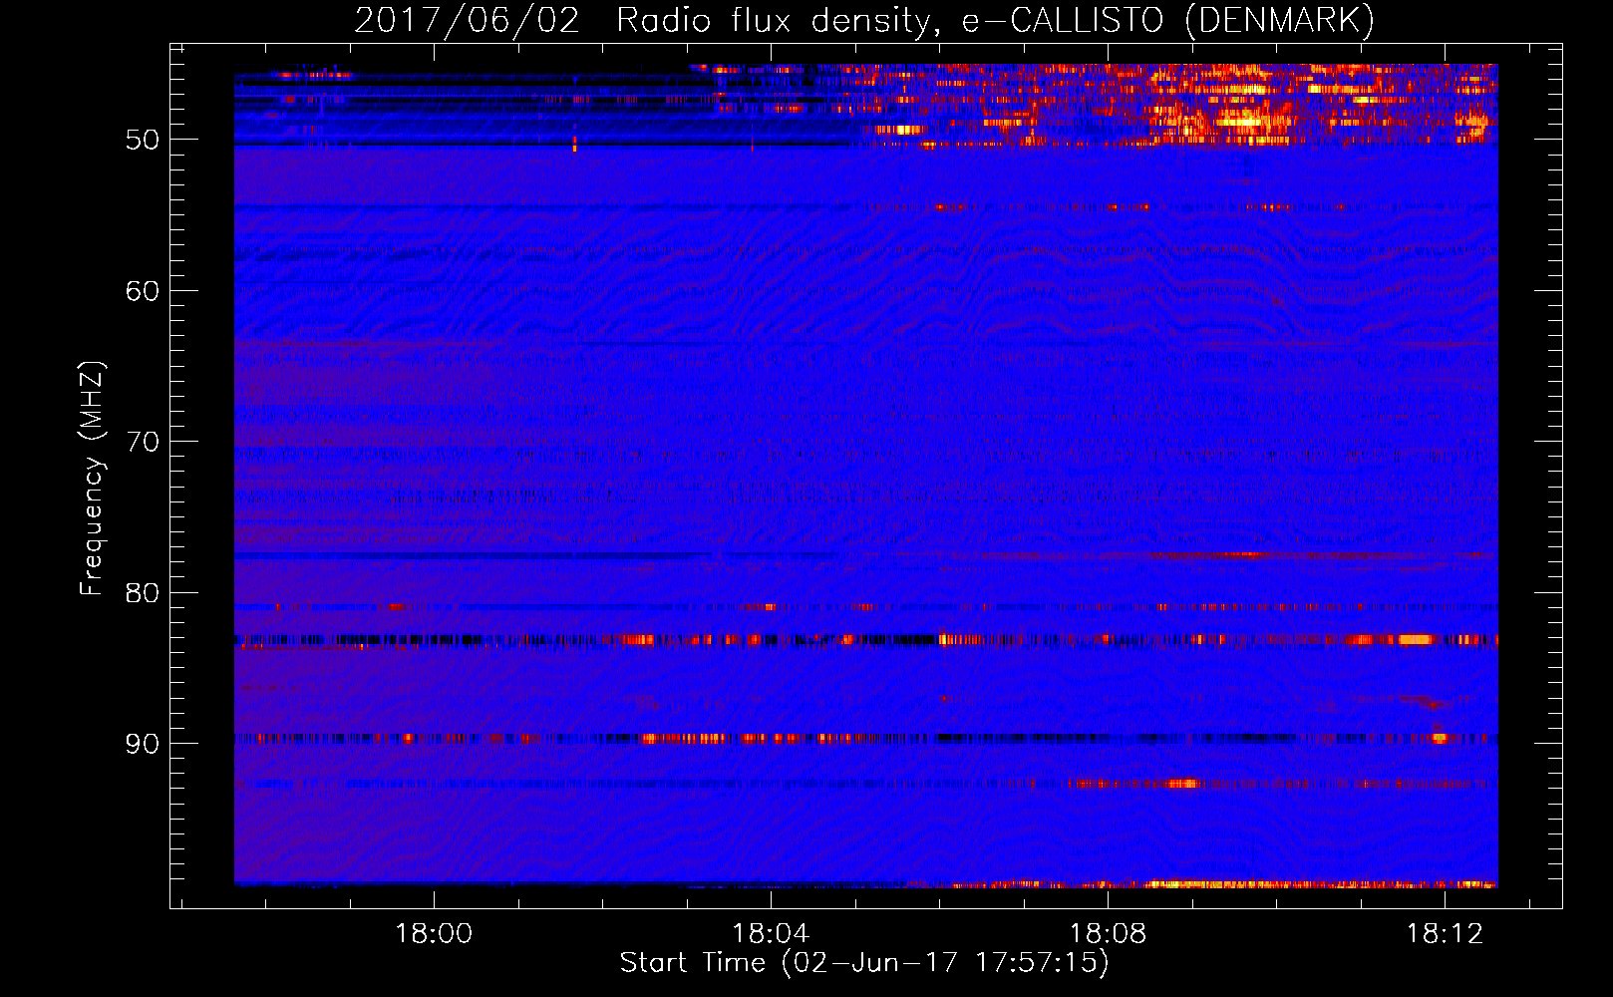This screenshot has height=997, width=1613.
Task: Click the '18:08' time tick label
Action: 1108,934
